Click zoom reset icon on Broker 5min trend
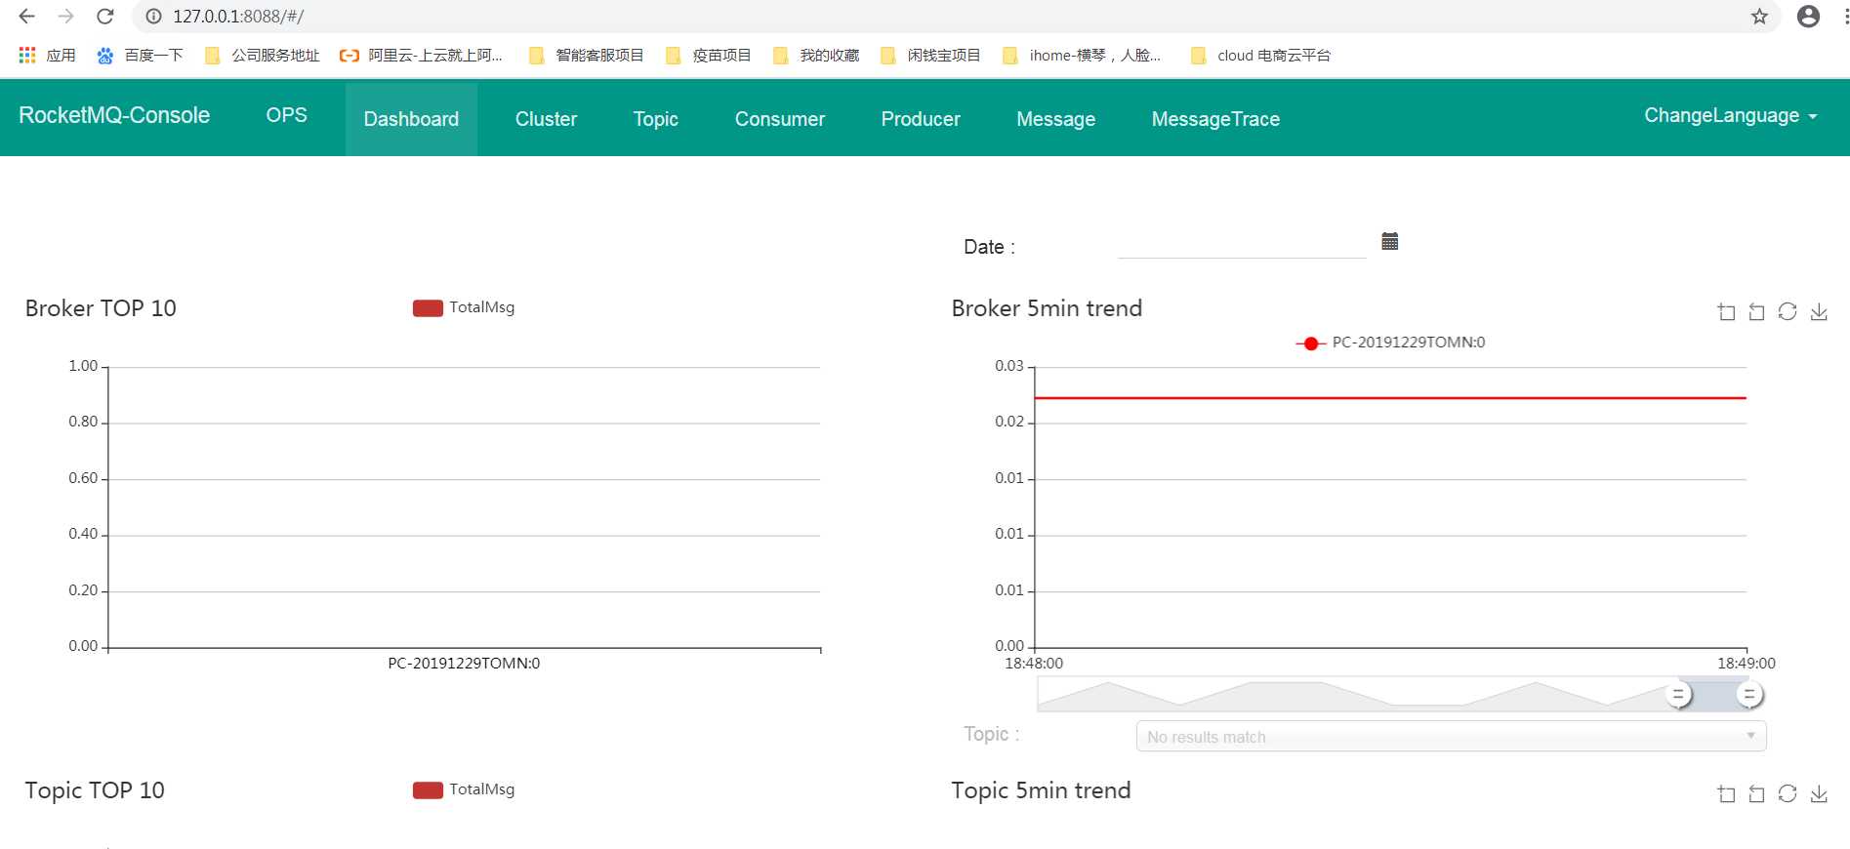The height and width of the screenshot is (849, 1850). tap(1756, 312)
